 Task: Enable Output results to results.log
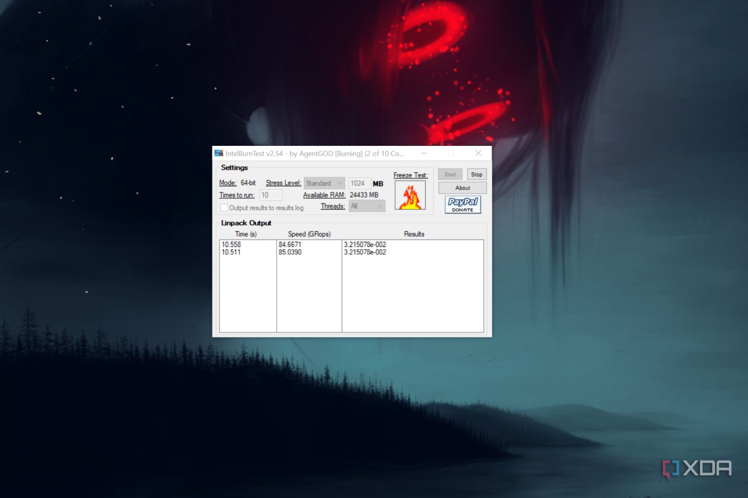click(224, 208)
